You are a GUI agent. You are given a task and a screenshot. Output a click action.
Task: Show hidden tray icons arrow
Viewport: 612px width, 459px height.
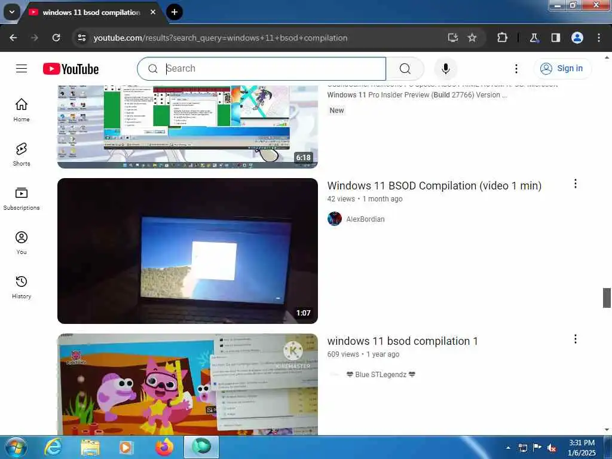click(508, 448)
